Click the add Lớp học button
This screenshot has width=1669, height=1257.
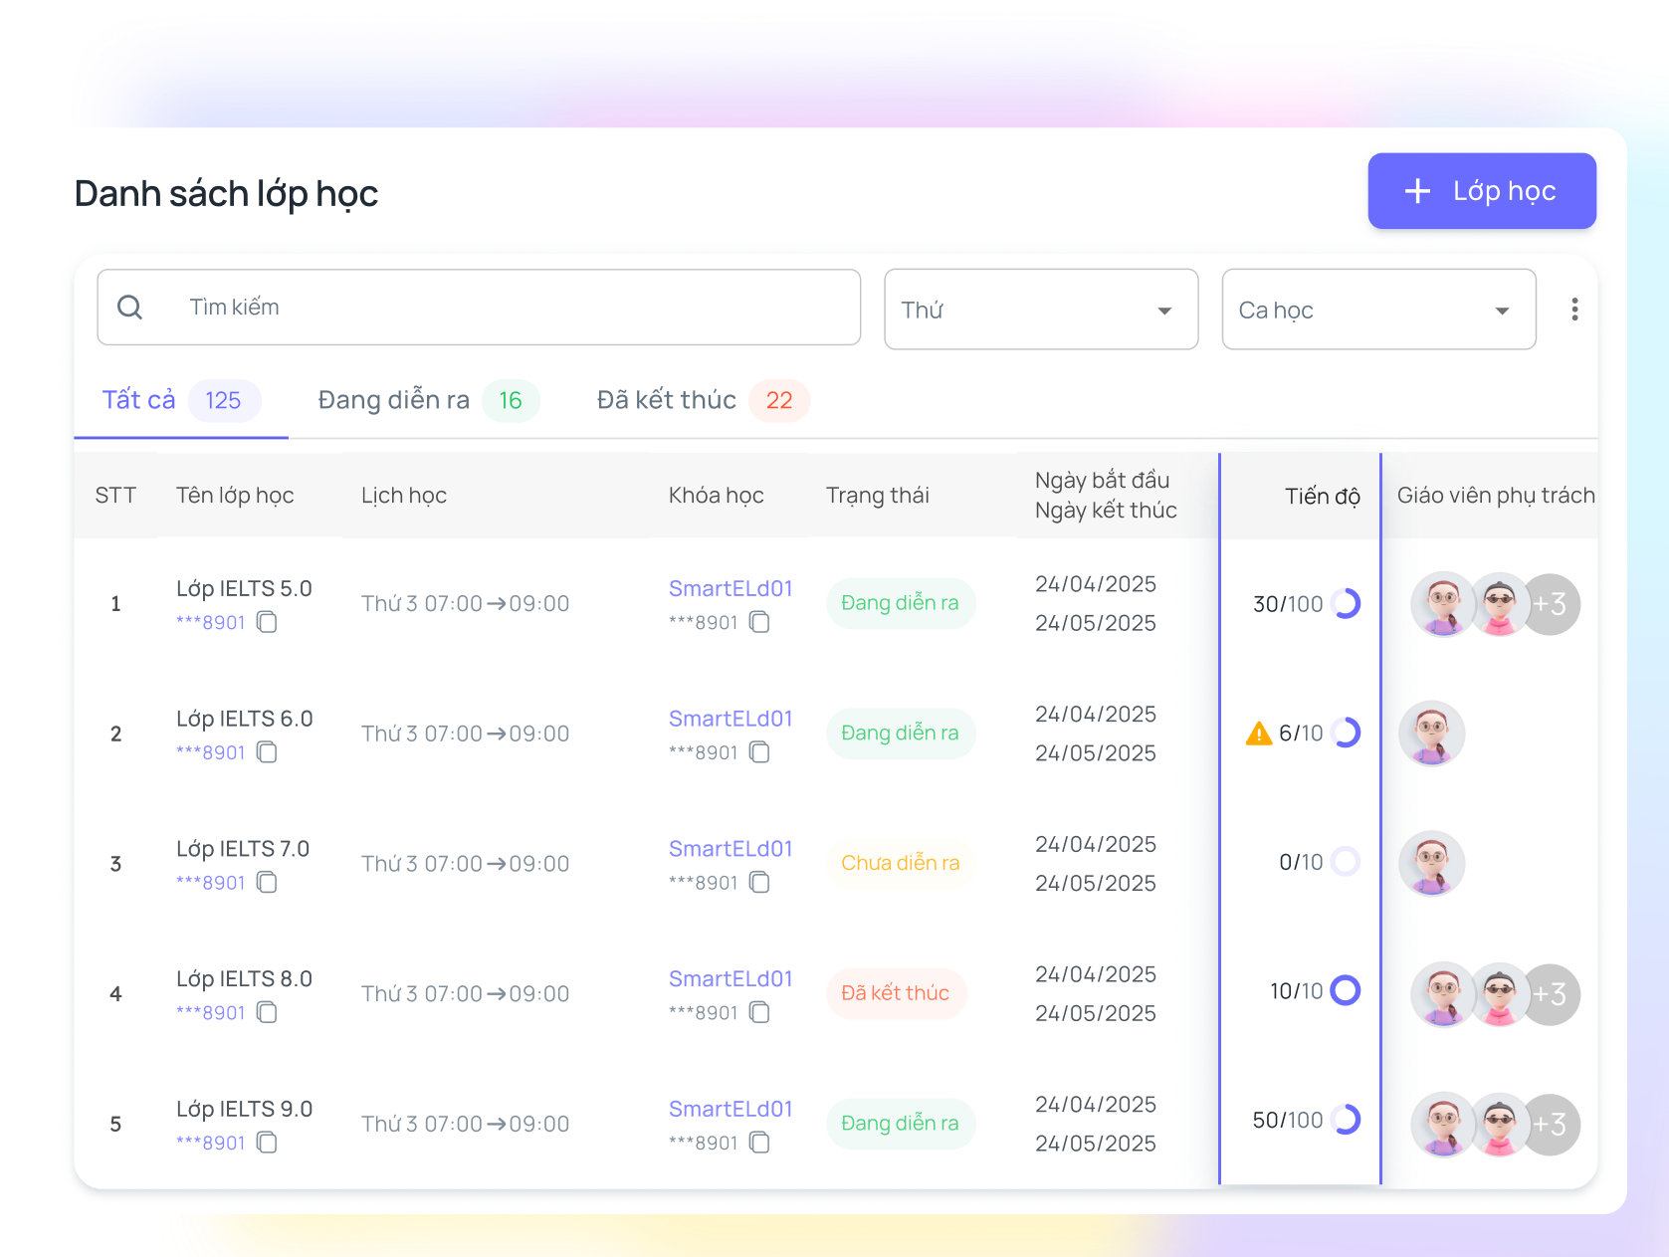[1481, 191]
